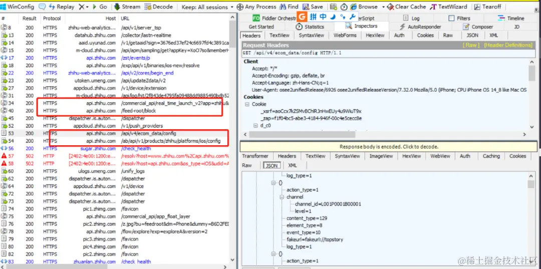Click the moon icon on input method bar
Screen dimensions: 541x269
tap(333, 16)
